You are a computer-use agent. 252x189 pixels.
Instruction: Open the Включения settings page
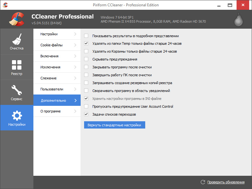(x=49, y=56)
